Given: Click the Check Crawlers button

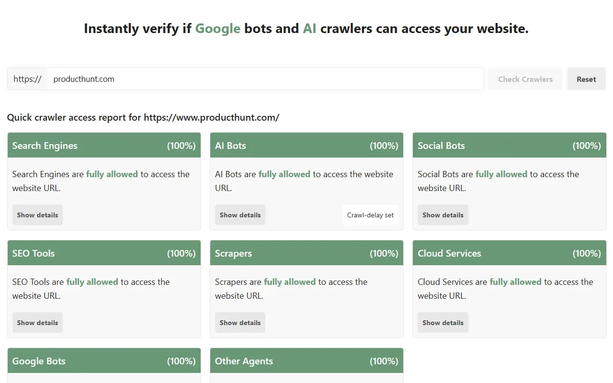Looking at the screenshot, I should coord(525,79).
